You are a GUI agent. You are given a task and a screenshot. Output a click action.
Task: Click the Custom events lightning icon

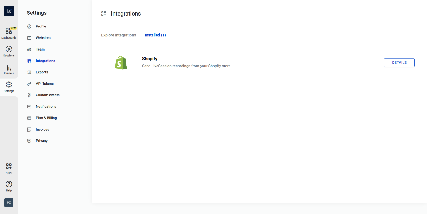29,95
